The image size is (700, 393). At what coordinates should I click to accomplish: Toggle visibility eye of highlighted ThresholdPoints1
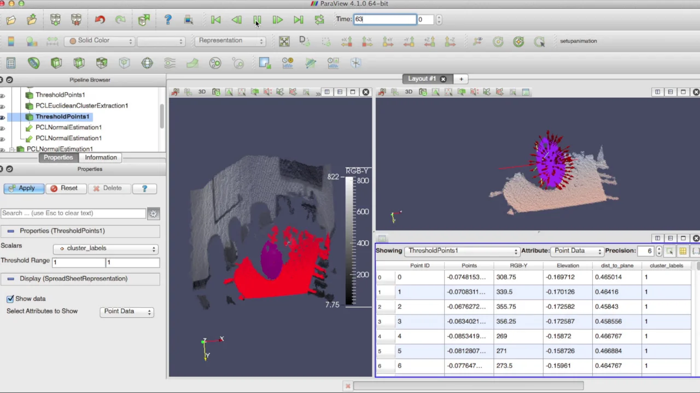[x=3, y=117]
